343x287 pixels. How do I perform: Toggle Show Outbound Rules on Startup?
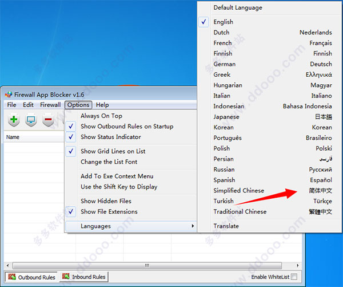point(131,126)
